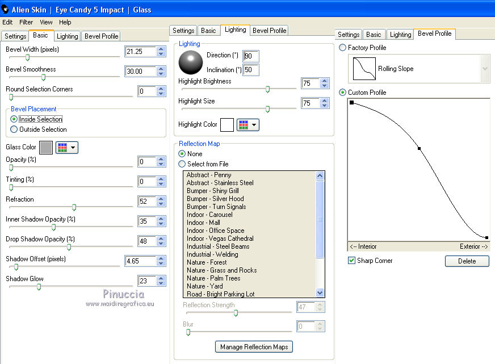Select the Outside Selection radio button
The width and height of the screenshot is (495, 364).
[x=14, y=129]
